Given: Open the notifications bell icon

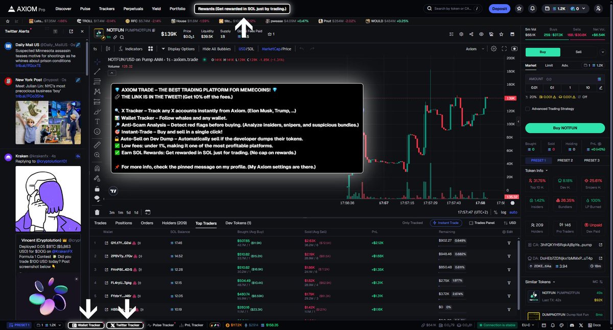Looking at the screenshot, I should pyautogui.click(x=533, y=9).
